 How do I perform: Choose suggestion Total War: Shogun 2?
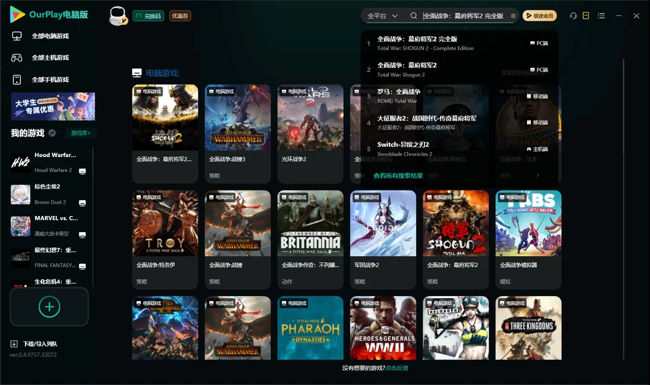point(459,70)
